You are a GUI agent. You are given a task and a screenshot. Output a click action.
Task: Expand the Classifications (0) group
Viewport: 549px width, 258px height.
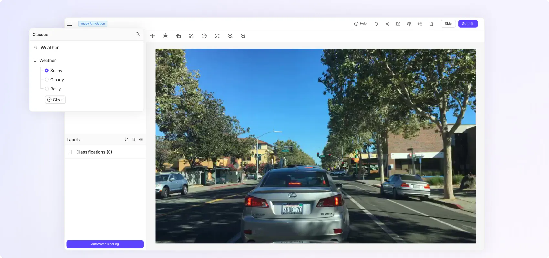pos(69,152)
